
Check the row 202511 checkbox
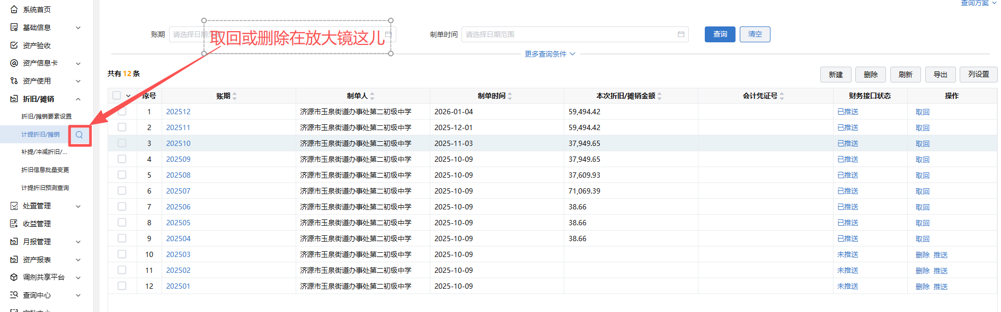point(122,127)
